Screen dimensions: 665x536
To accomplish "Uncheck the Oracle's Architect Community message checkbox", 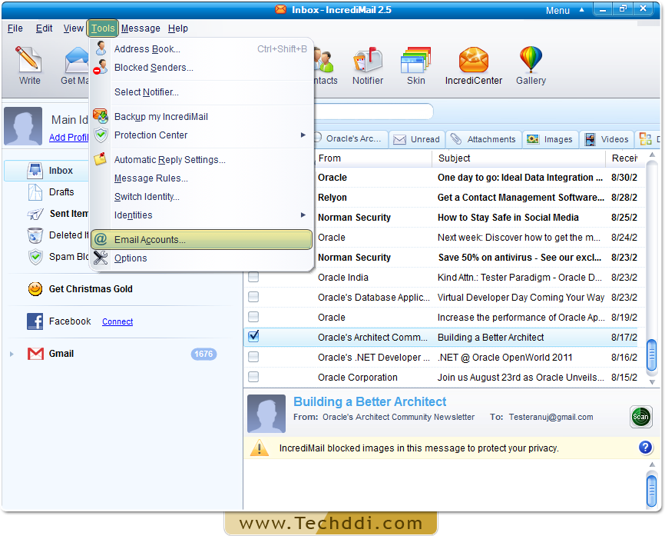I will click(253, 337).
